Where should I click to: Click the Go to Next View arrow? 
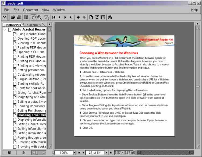(84, 17)
